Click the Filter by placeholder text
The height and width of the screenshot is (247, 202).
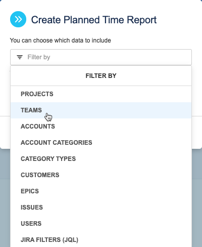[x=39, y=57]
